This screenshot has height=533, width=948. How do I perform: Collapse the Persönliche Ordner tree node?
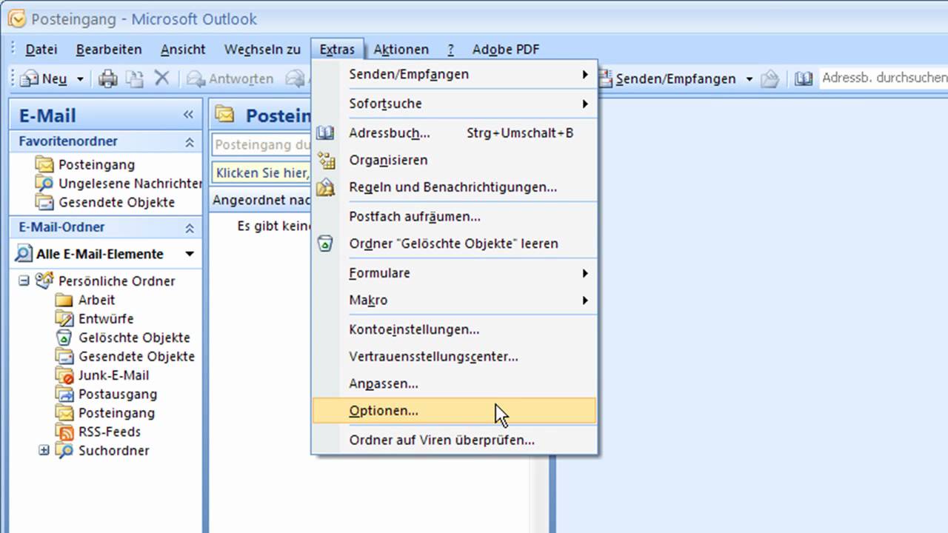point(24,281)
